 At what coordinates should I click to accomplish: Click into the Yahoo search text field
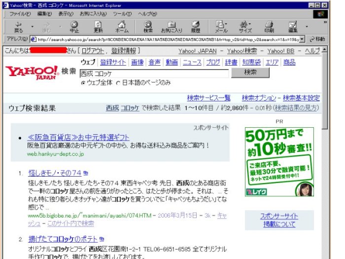click(x=154, y=73)
